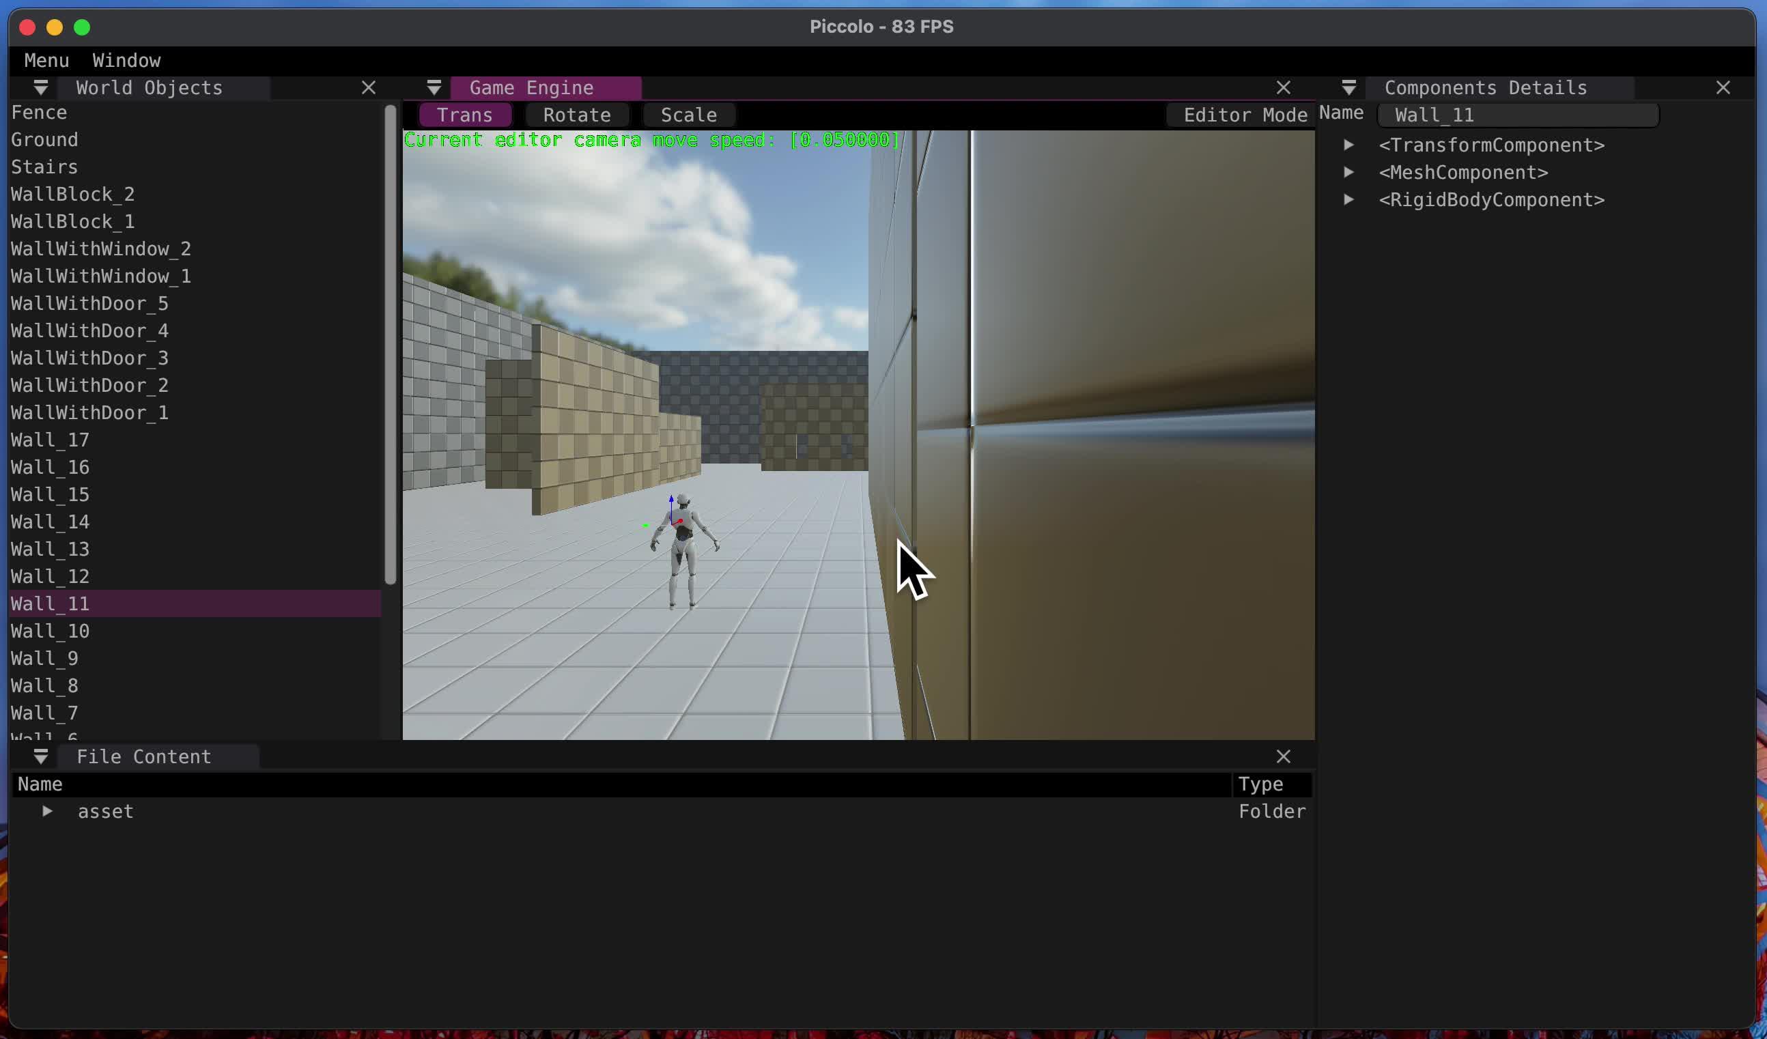This screenshot has width=1767, height=1039.
Task: Open Game Engine panel dropdown arrow icon
Action: click(434, 87)
